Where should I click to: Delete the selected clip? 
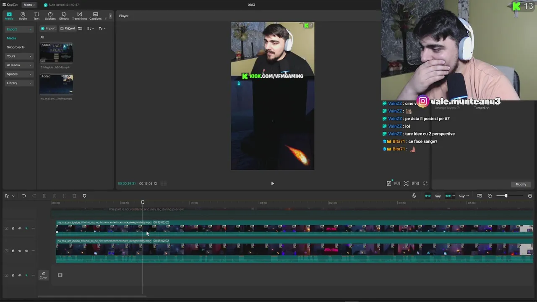[74, 196]
